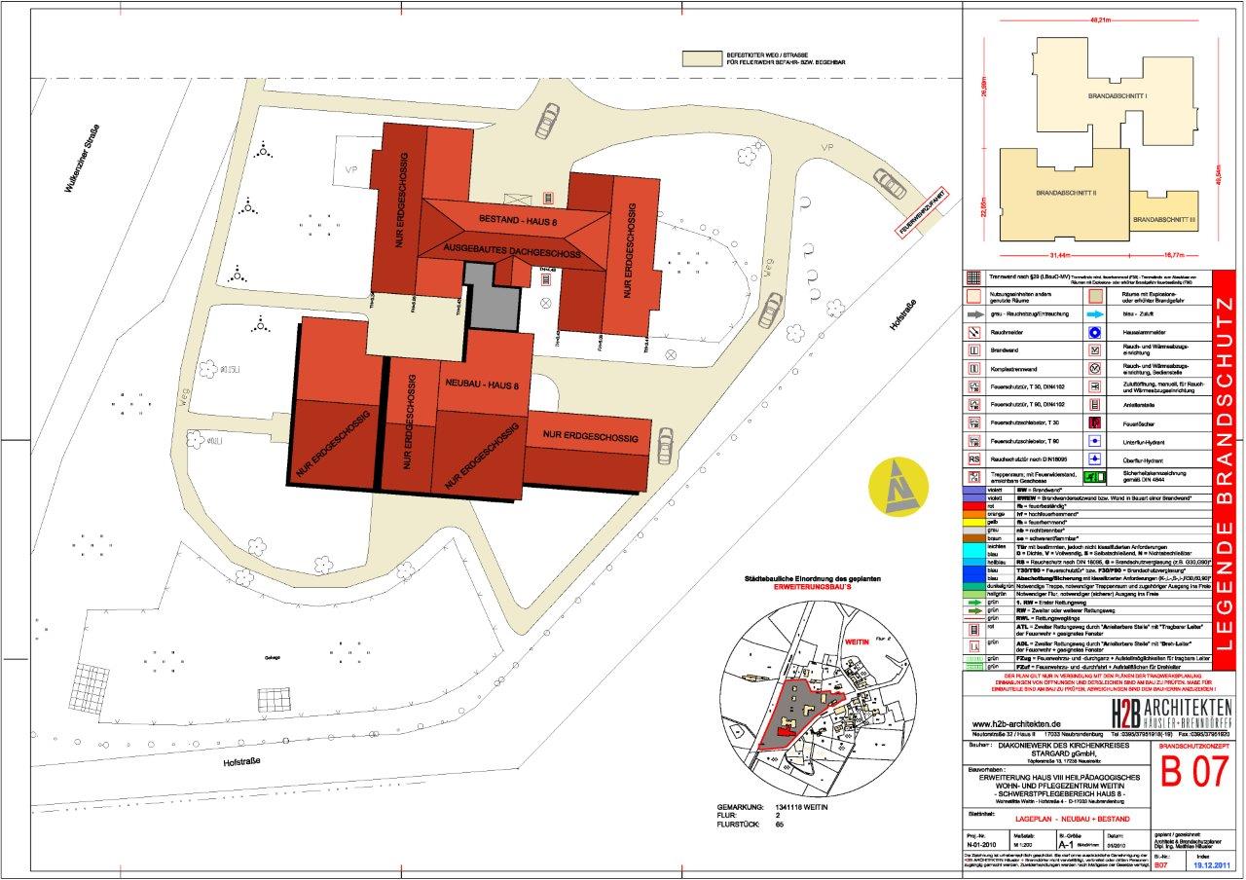Select the ATL tragbare Leiter symbol
Screen dimensions: 1246x880
[973, 630]
